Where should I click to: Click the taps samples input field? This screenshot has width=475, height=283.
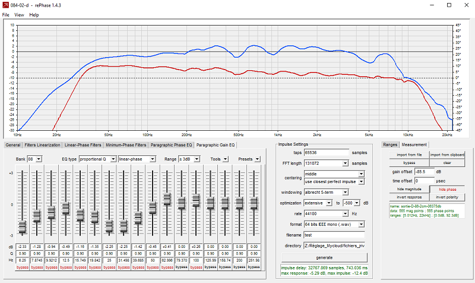[327, 153]
